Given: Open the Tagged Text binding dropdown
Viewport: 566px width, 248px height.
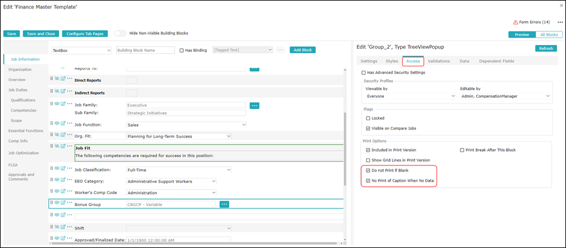Looking at the screenshot, I should (242, 50).
